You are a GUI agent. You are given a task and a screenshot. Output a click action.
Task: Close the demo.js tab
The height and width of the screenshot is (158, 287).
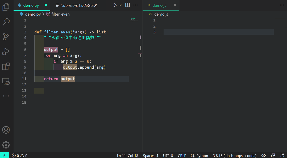[175, 5]
